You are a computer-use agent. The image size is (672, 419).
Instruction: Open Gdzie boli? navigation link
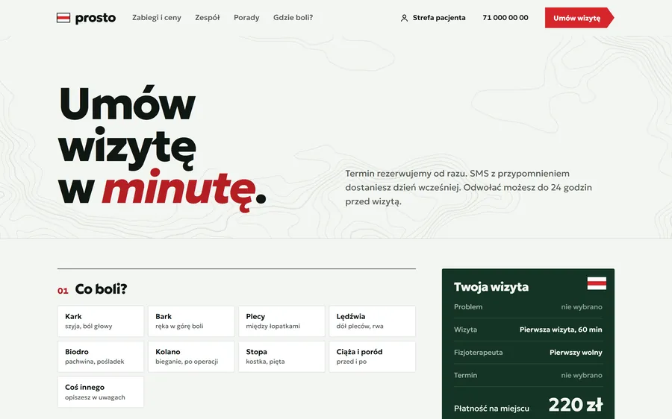pyautogui.click(x=293, y=18)
